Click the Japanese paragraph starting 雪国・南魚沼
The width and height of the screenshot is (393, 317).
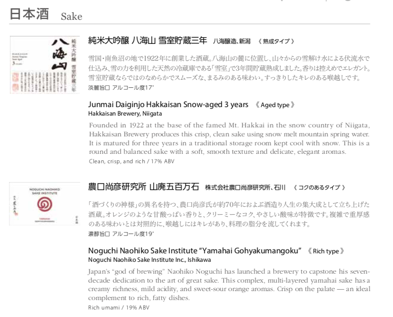[x=229, y=68]
